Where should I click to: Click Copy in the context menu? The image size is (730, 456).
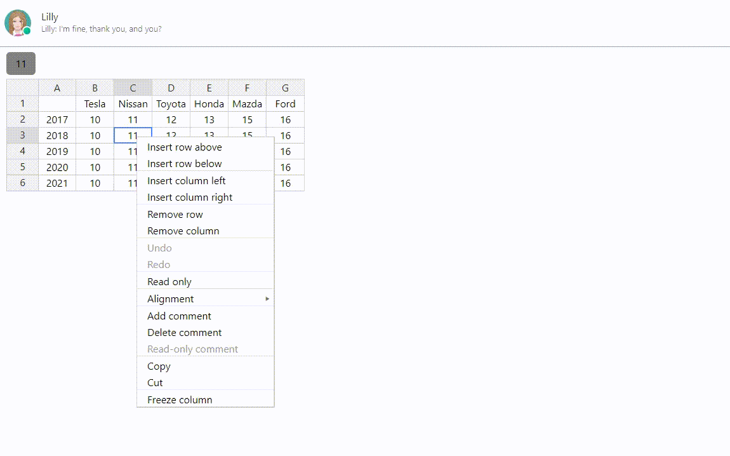click(x=205, y=366)
